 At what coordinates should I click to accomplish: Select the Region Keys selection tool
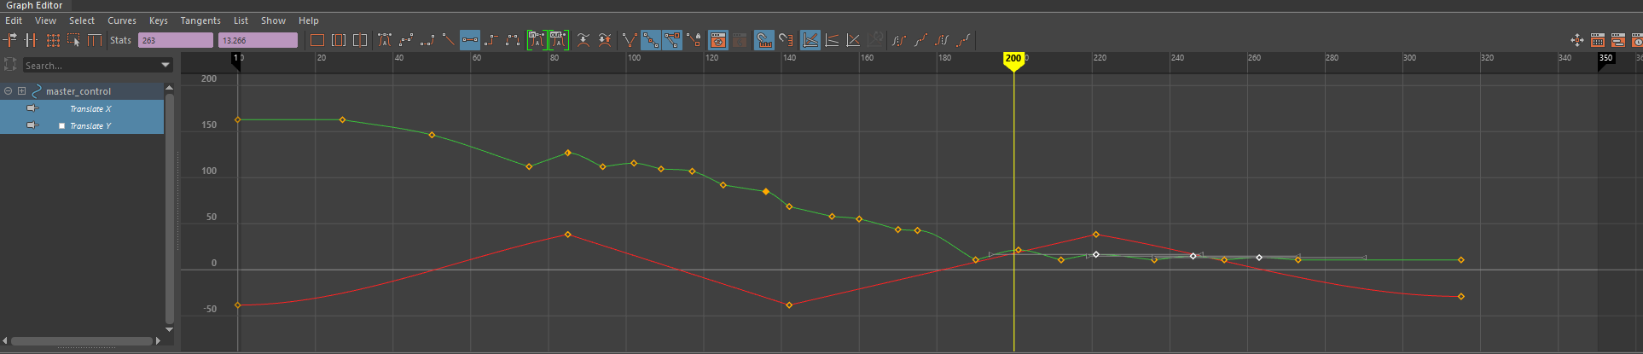[74, 40]
